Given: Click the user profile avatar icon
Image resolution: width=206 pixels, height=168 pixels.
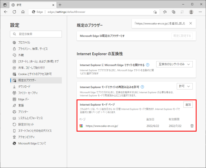Looking at the screenshot, I should tap(191, 12).
